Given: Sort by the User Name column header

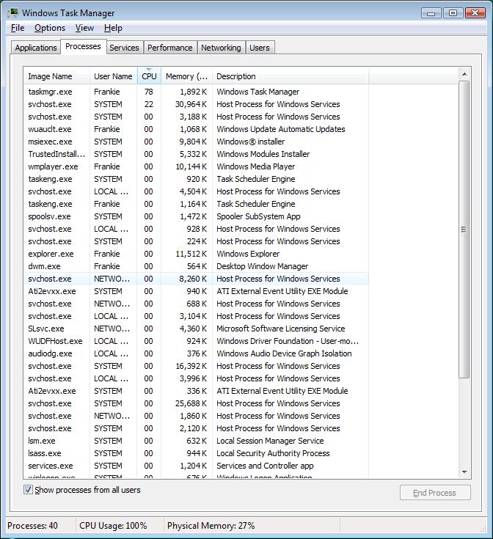Looking at the screenshot, I should pos(114,76).
